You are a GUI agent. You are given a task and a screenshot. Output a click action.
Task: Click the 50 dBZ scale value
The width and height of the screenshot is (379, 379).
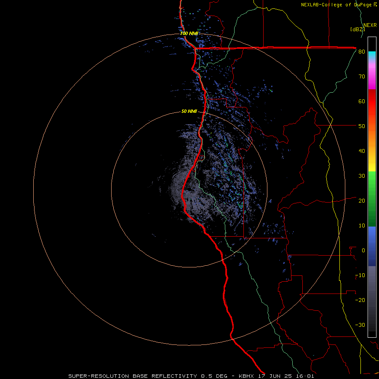coord(362,126)
